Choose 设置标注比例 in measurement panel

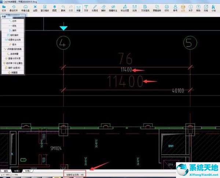(x=14, y=40)
